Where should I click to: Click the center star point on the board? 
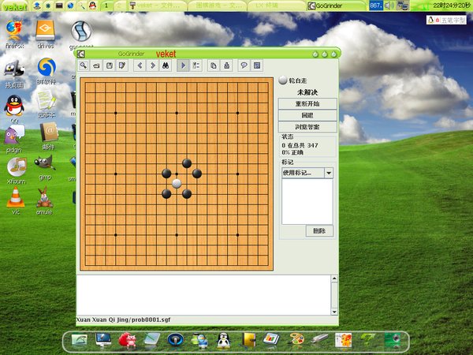tap(177, 174)
